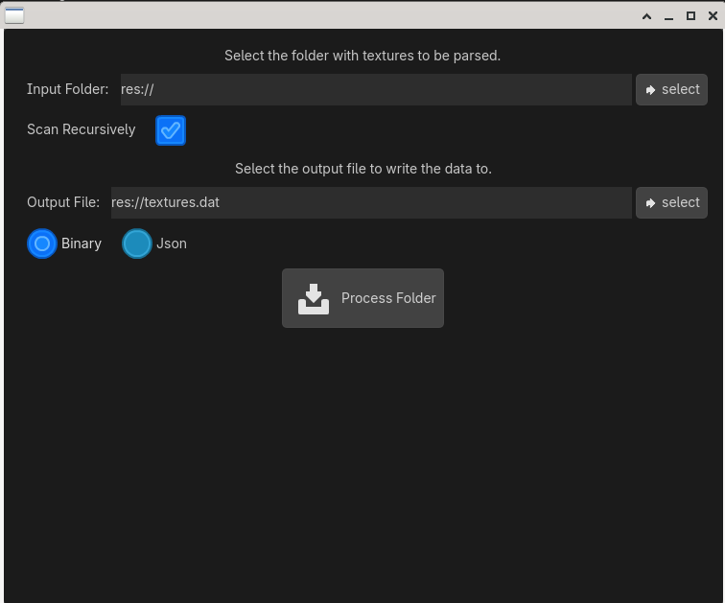Open the window menu icon in title bar

pos(14,15)
